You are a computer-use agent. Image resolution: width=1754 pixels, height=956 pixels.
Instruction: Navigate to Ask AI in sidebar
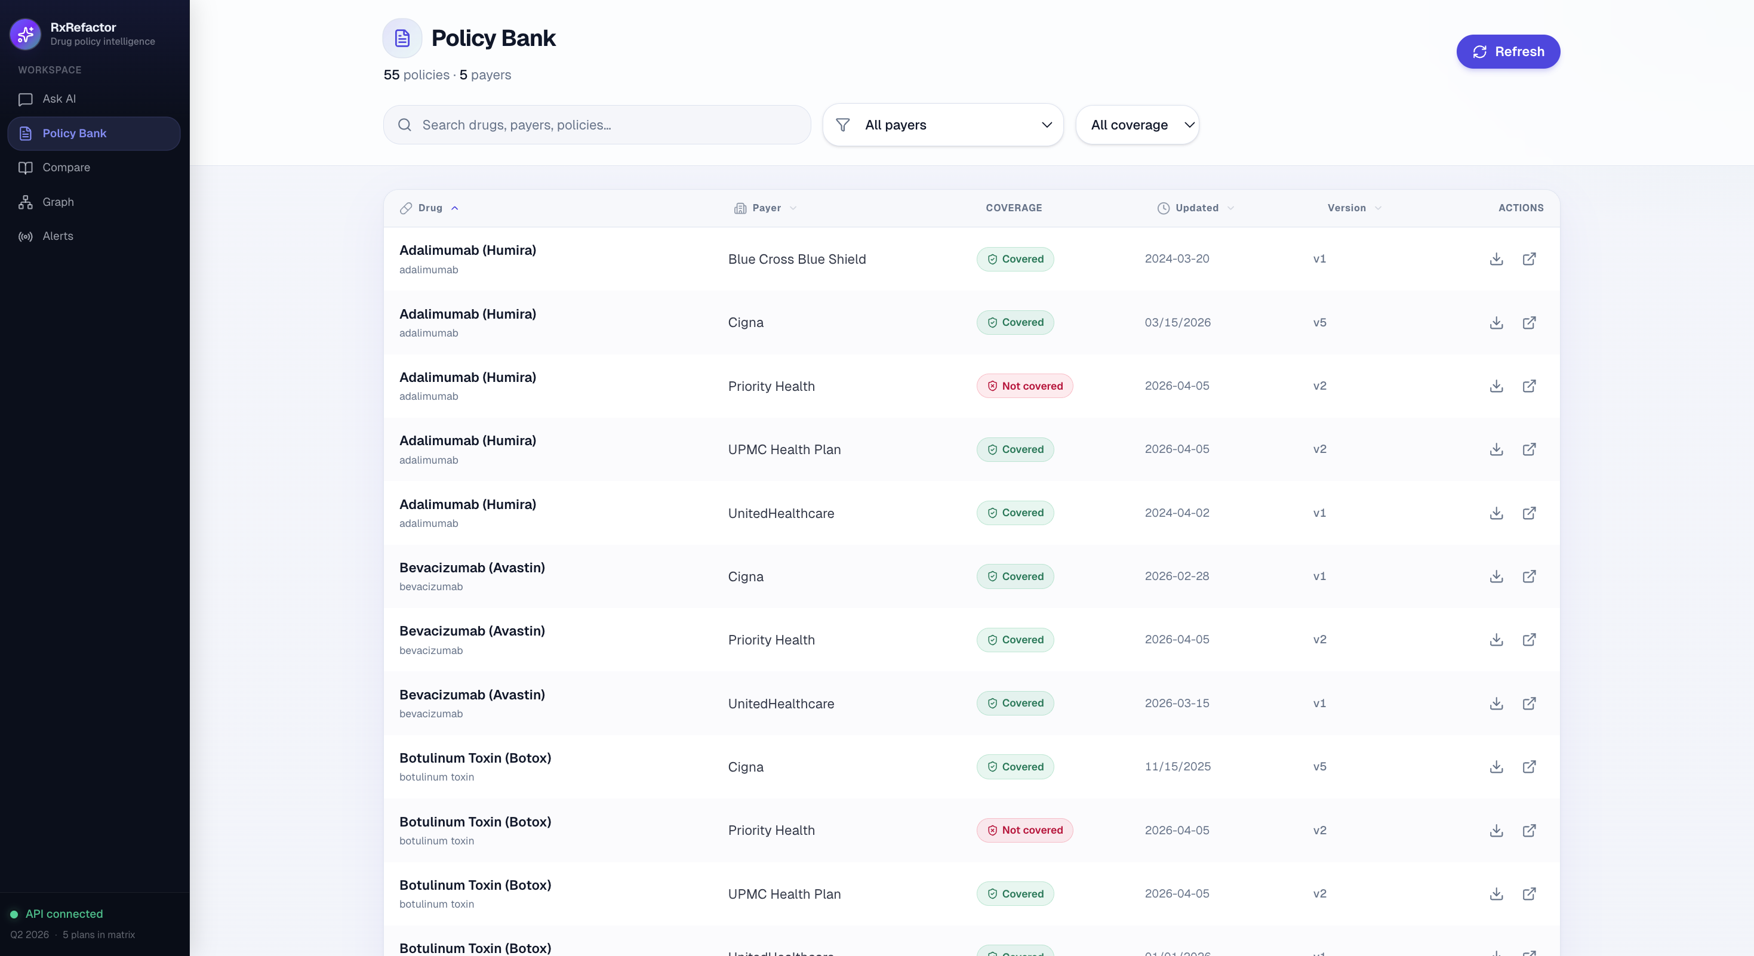59,99
